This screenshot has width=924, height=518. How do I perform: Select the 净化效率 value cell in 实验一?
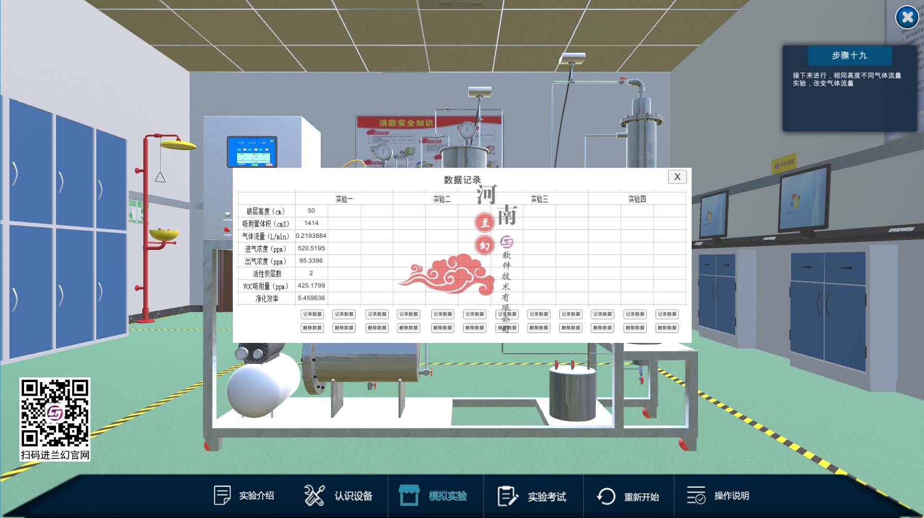point(311,298)
